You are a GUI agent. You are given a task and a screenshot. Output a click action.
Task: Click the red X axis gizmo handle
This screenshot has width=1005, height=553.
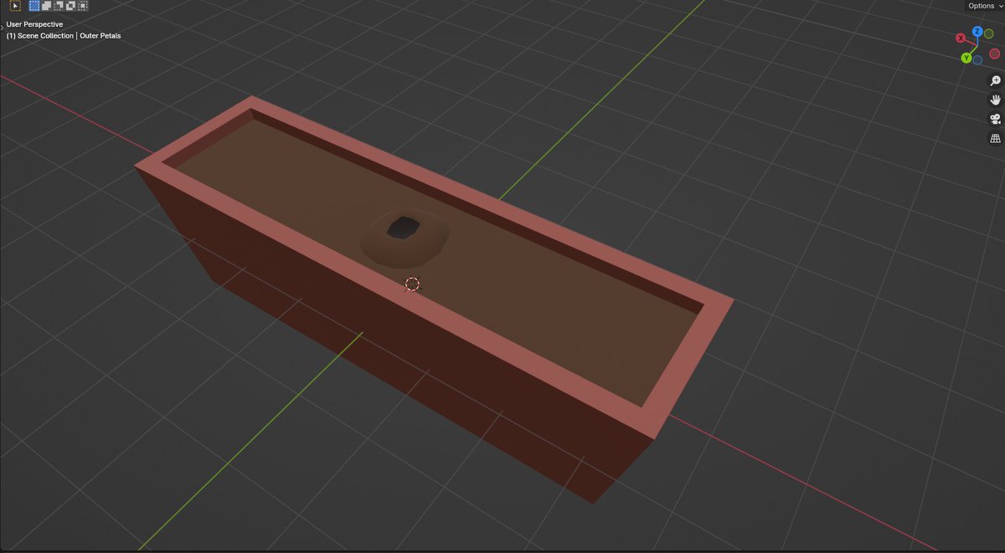961,38
